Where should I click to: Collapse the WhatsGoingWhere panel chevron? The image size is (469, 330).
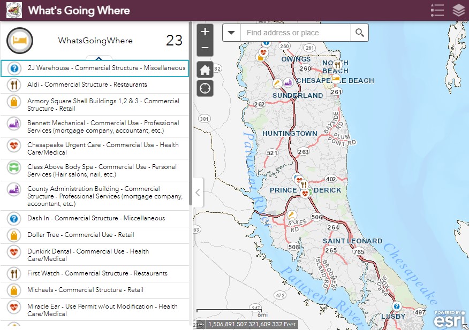pyautogui.click(x=99, y=58)
